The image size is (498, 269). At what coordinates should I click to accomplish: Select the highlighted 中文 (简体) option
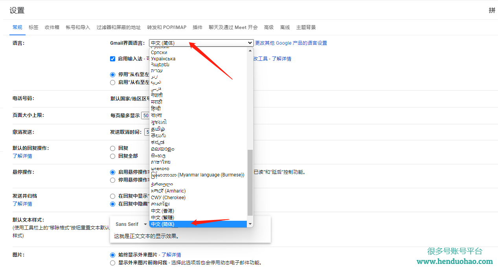162,224
